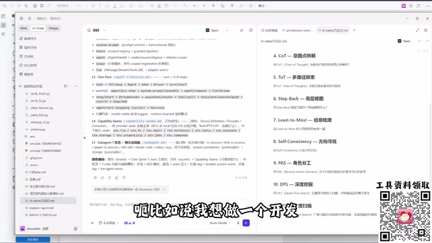Toggle the sidebar panel icon at top
Viewport: 432px width, 243px height.
(x=22, y=18)
